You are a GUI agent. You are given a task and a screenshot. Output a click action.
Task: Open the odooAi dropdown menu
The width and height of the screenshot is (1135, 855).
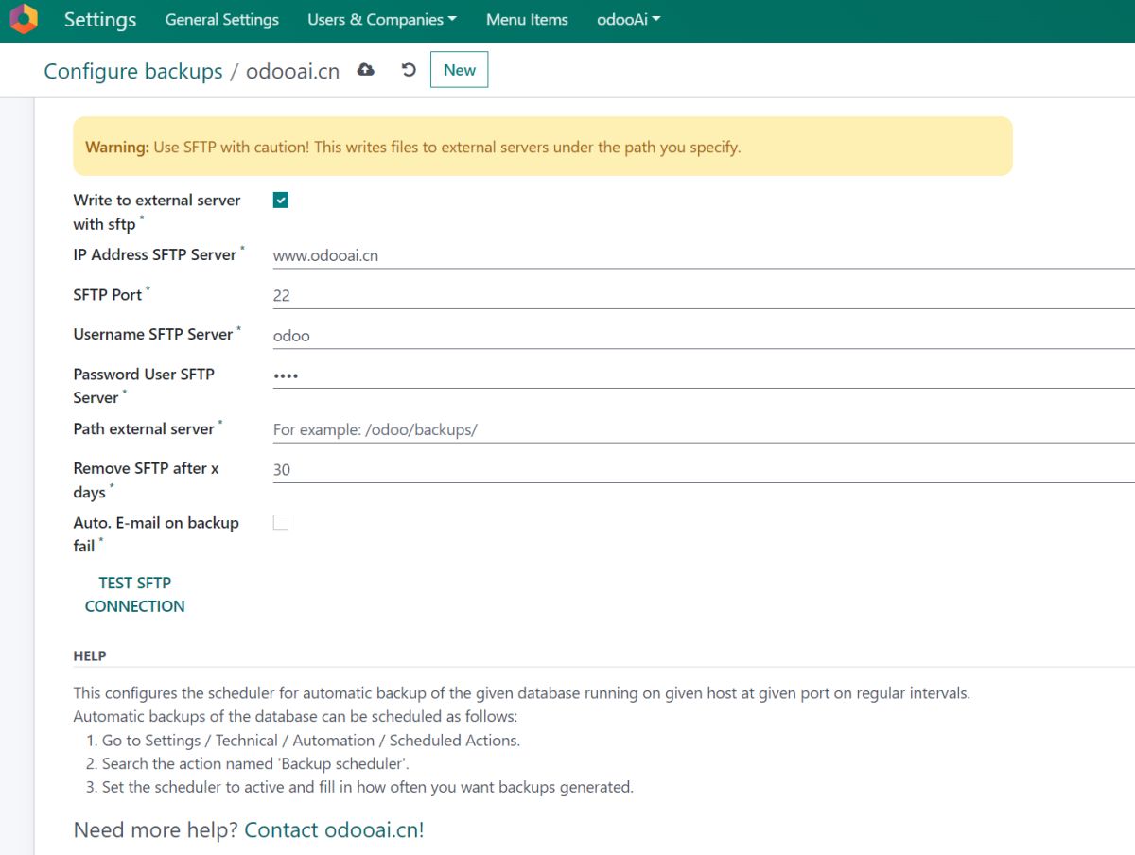point(628,20)
